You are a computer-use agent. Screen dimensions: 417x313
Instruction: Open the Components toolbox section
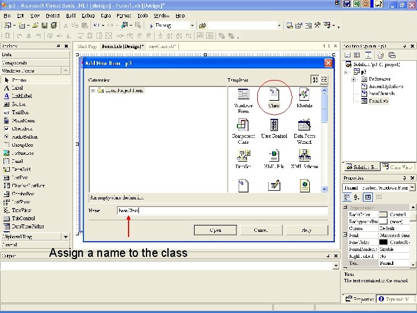[x=35, y=63]
